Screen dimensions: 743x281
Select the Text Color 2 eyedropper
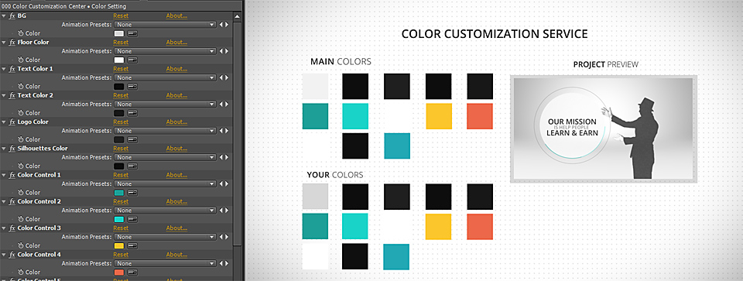click(x=132, y=113)
